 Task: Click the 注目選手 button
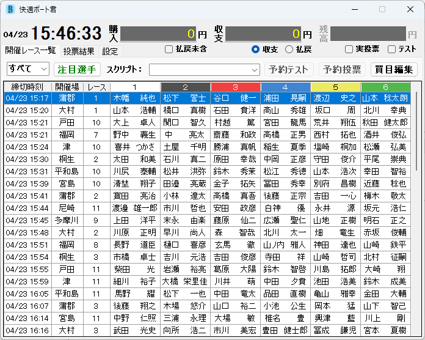point(78,69)
